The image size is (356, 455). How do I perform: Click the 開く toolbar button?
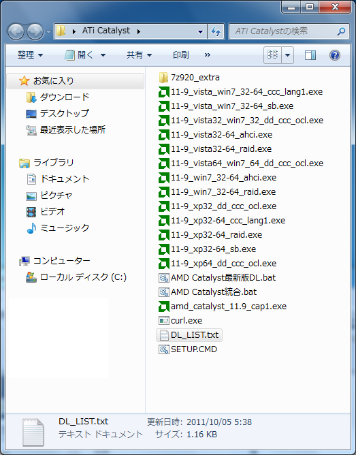[79, 55]
